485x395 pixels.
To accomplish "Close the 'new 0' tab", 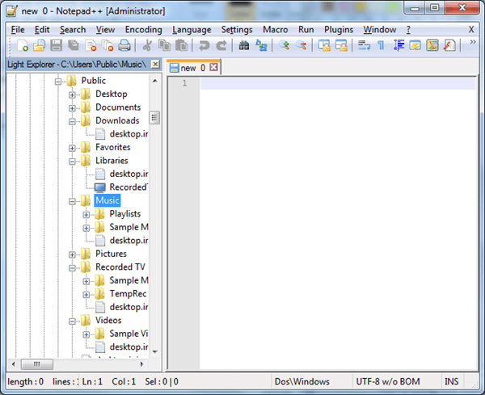I will 213,68.
